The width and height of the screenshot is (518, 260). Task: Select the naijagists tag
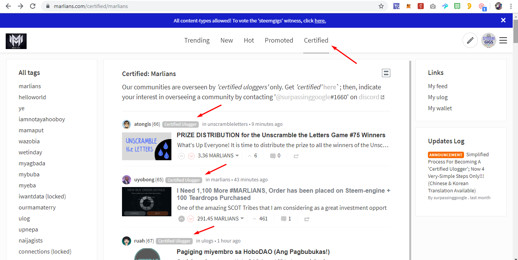[31, 241]
